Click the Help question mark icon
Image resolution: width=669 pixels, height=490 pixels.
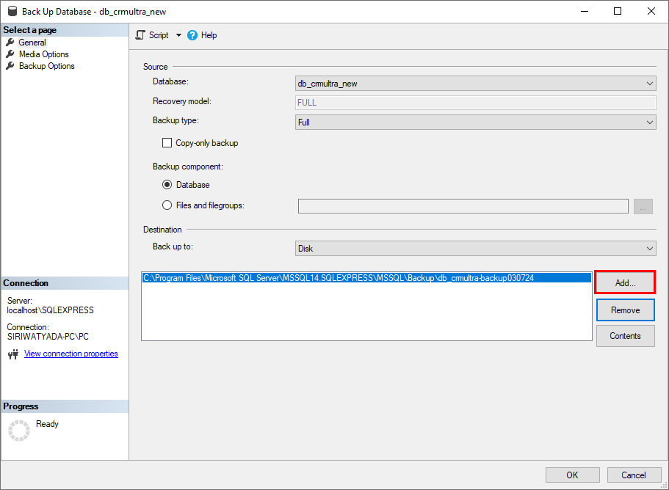[192, 35]
